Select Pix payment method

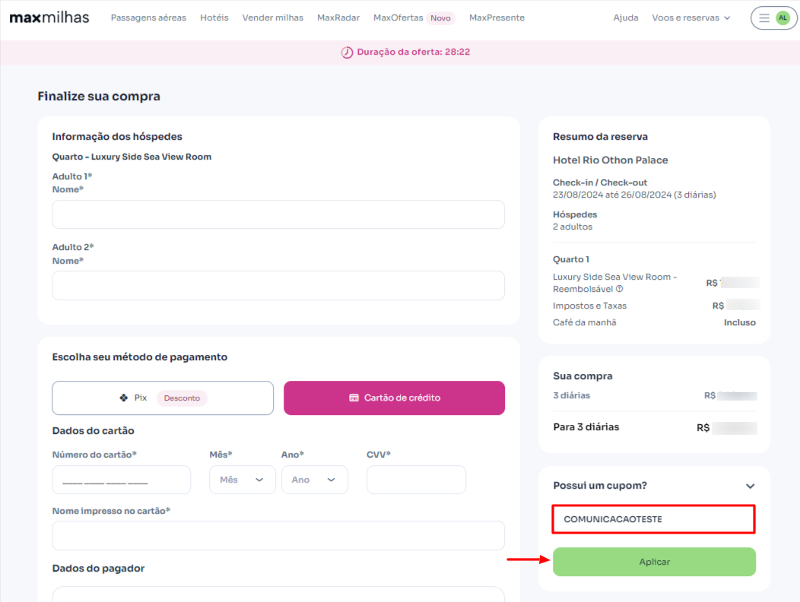click(163, 398)
